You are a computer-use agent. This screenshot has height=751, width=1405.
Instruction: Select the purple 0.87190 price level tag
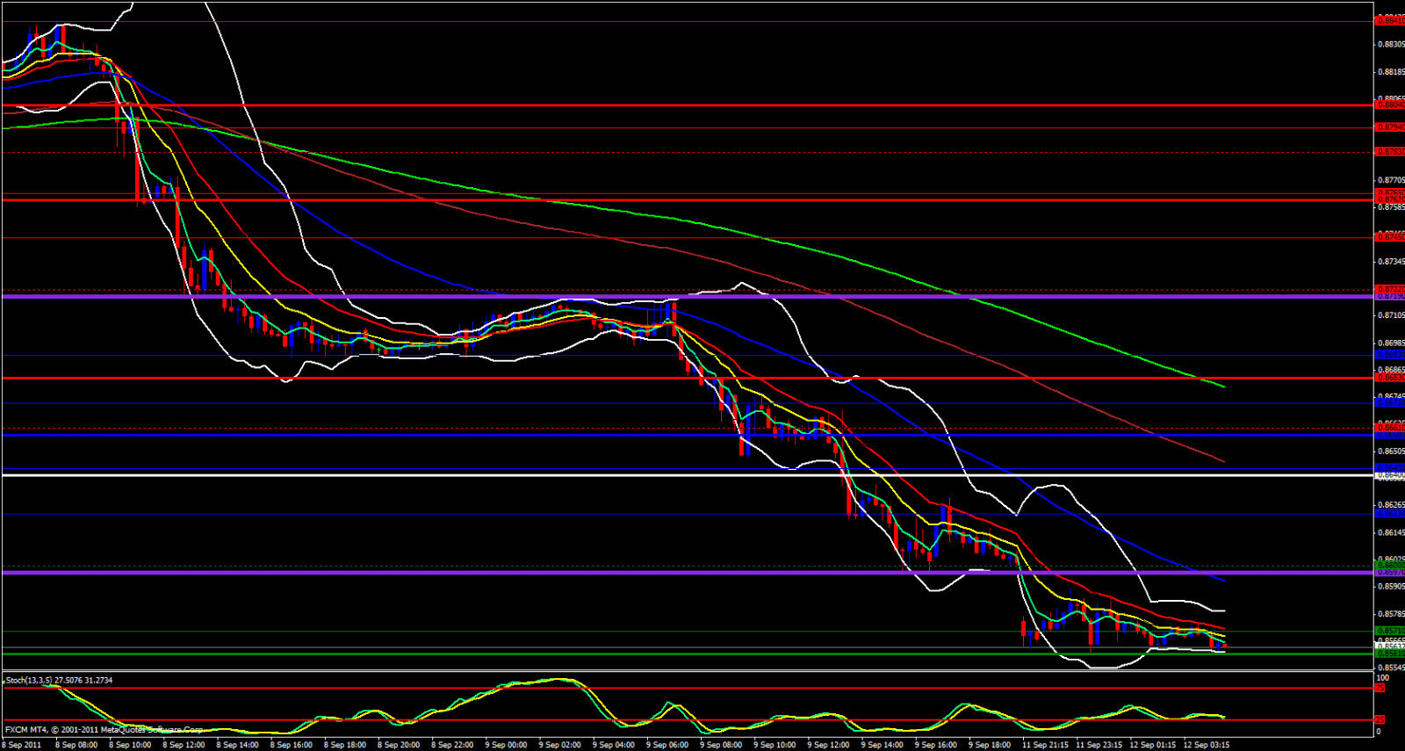coord(1389,297)
